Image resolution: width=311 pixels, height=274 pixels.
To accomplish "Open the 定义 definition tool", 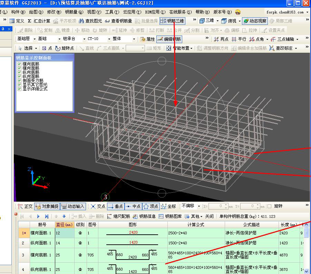I will 17,21.
